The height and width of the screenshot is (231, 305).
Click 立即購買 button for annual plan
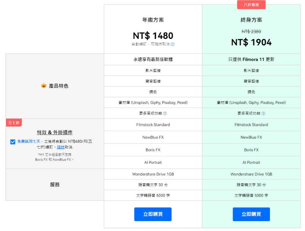pos(153,214)
